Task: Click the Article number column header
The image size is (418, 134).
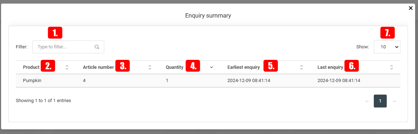Action: click(x=98, y=67)
